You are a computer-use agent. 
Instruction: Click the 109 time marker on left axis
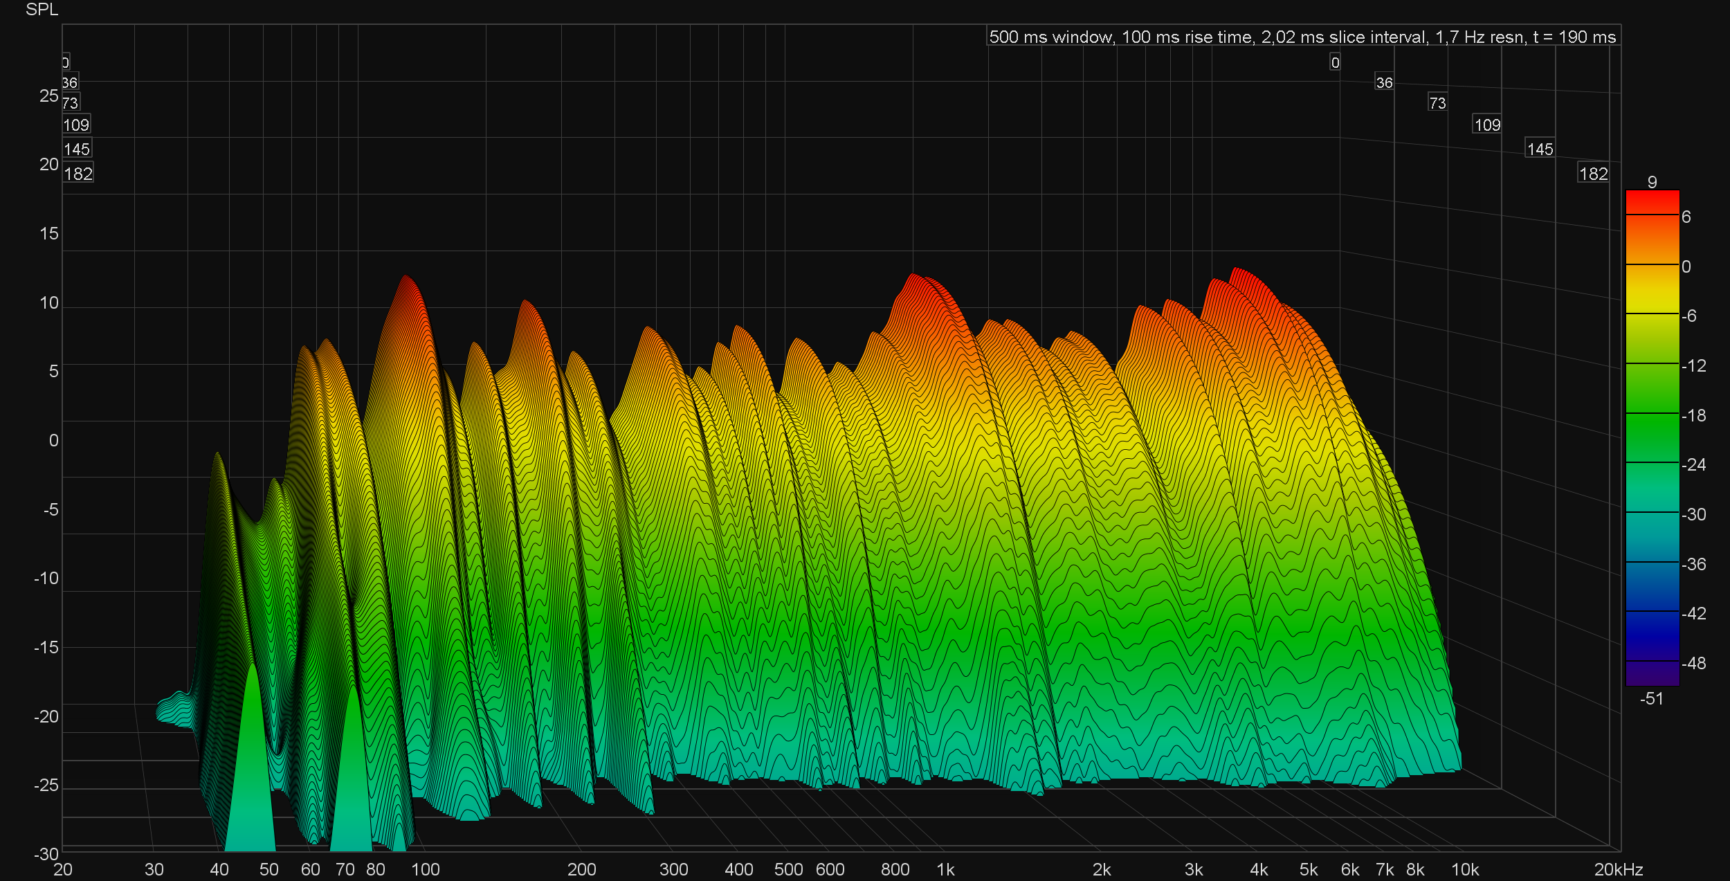point(76,125)
